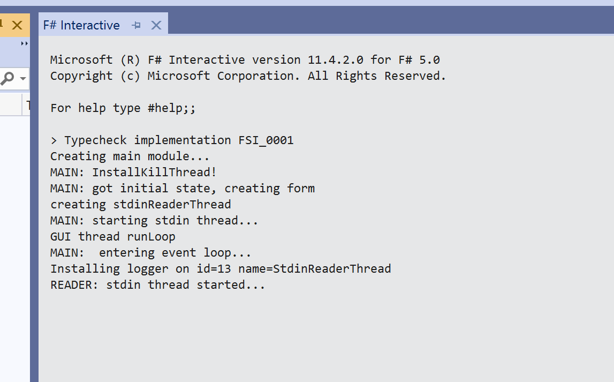Image resolution: width=614 pixels, height=382 pixels.
Task: Select the '#help;;' command text
Action: (171, 108)
